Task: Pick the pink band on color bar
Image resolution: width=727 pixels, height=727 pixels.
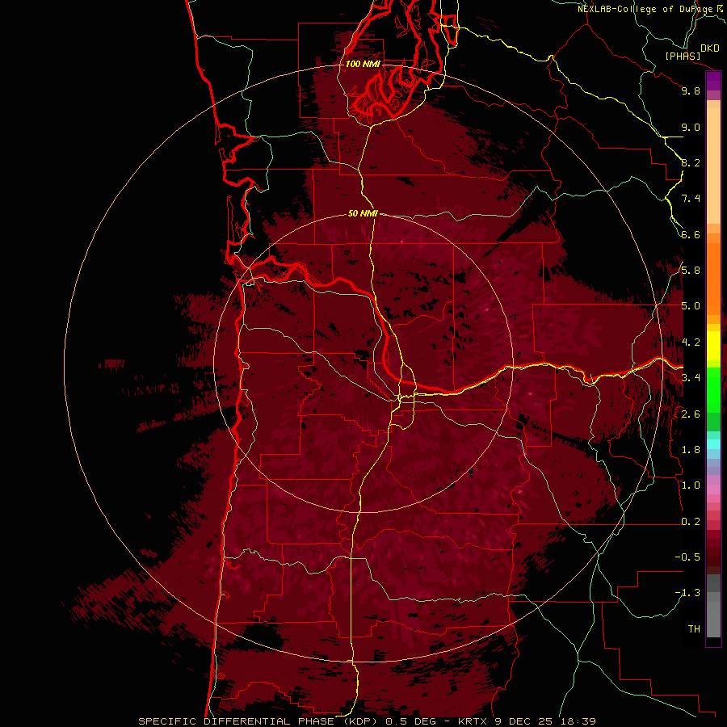Action: [x=713, y=490]
